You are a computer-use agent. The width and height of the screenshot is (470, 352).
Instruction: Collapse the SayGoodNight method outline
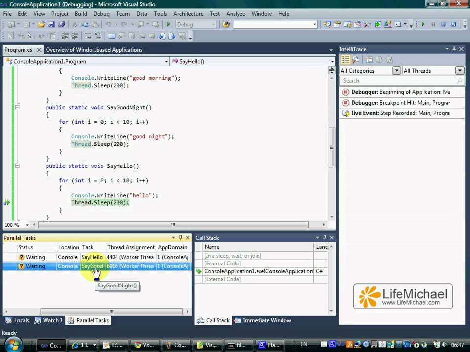[17, 107]
